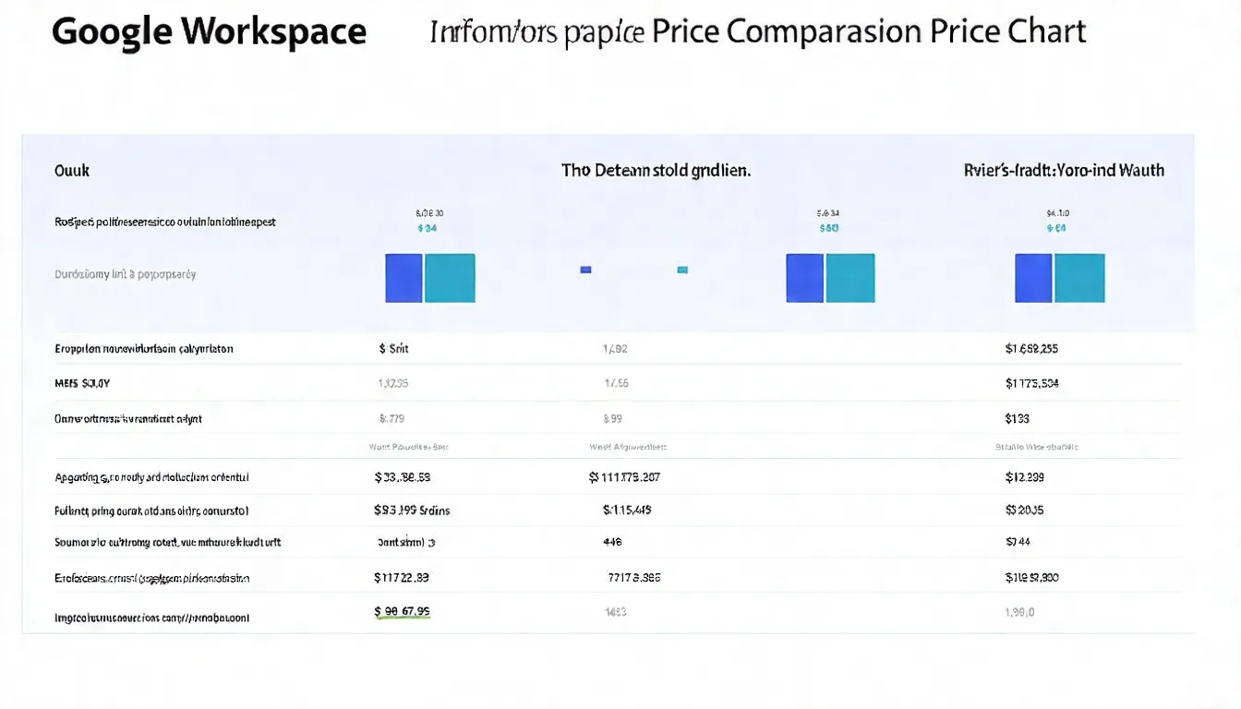Select the Ouuk column header
1241x709 pixels.
point(71,171)
